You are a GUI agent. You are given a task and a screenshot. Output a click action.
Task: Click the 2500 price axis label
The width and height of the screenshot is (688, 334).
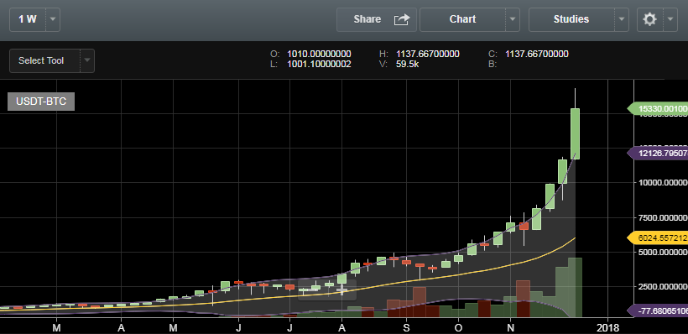(x=663, y=287)
